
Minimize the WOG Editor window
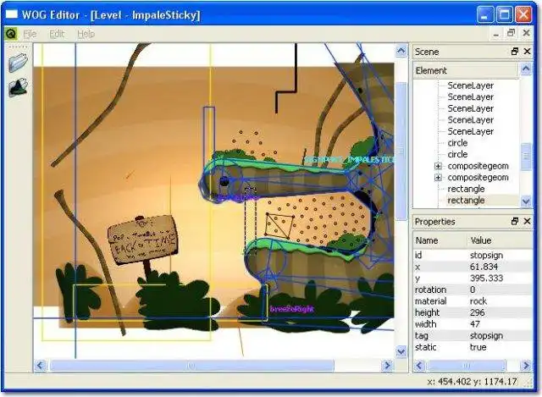(484, 15)
